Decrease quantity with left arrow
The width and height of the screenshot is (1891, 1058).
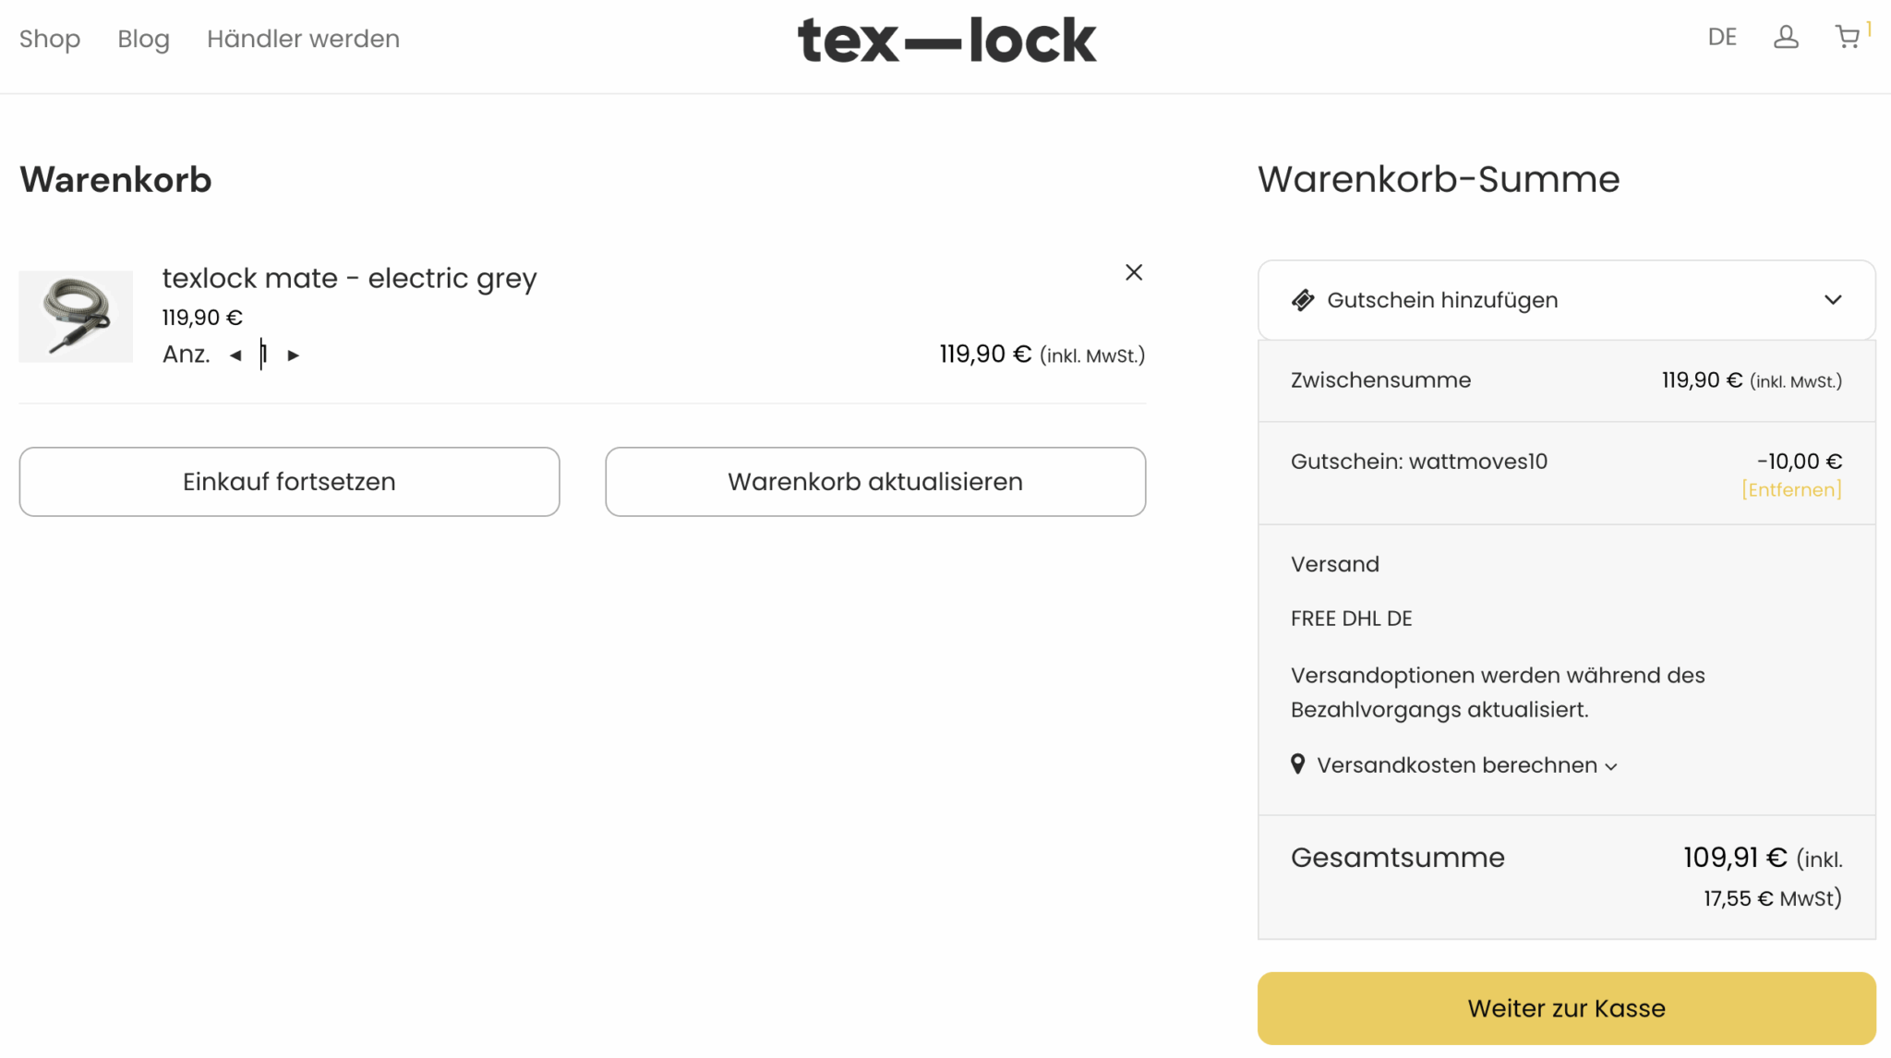tap(235, 355)
